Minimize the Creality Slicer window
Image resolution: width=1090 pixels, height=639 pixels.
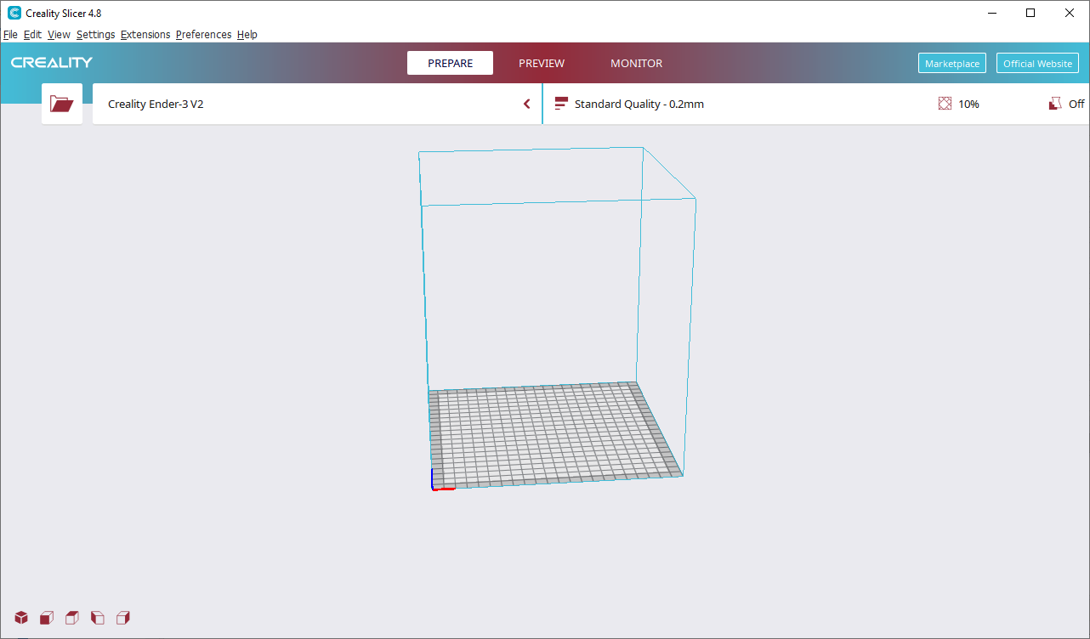(x=991, y=13)
